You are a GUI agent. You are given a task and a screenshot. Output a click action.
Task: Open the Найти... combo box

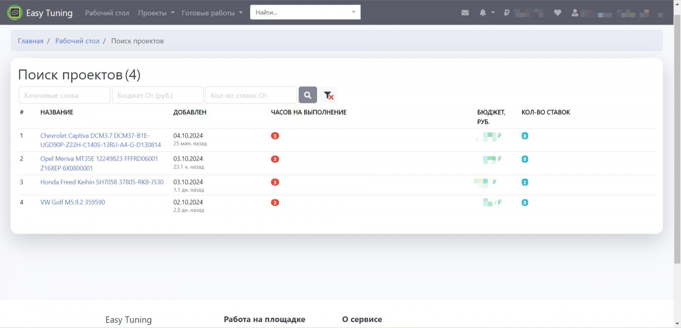[x=305, y=12]
